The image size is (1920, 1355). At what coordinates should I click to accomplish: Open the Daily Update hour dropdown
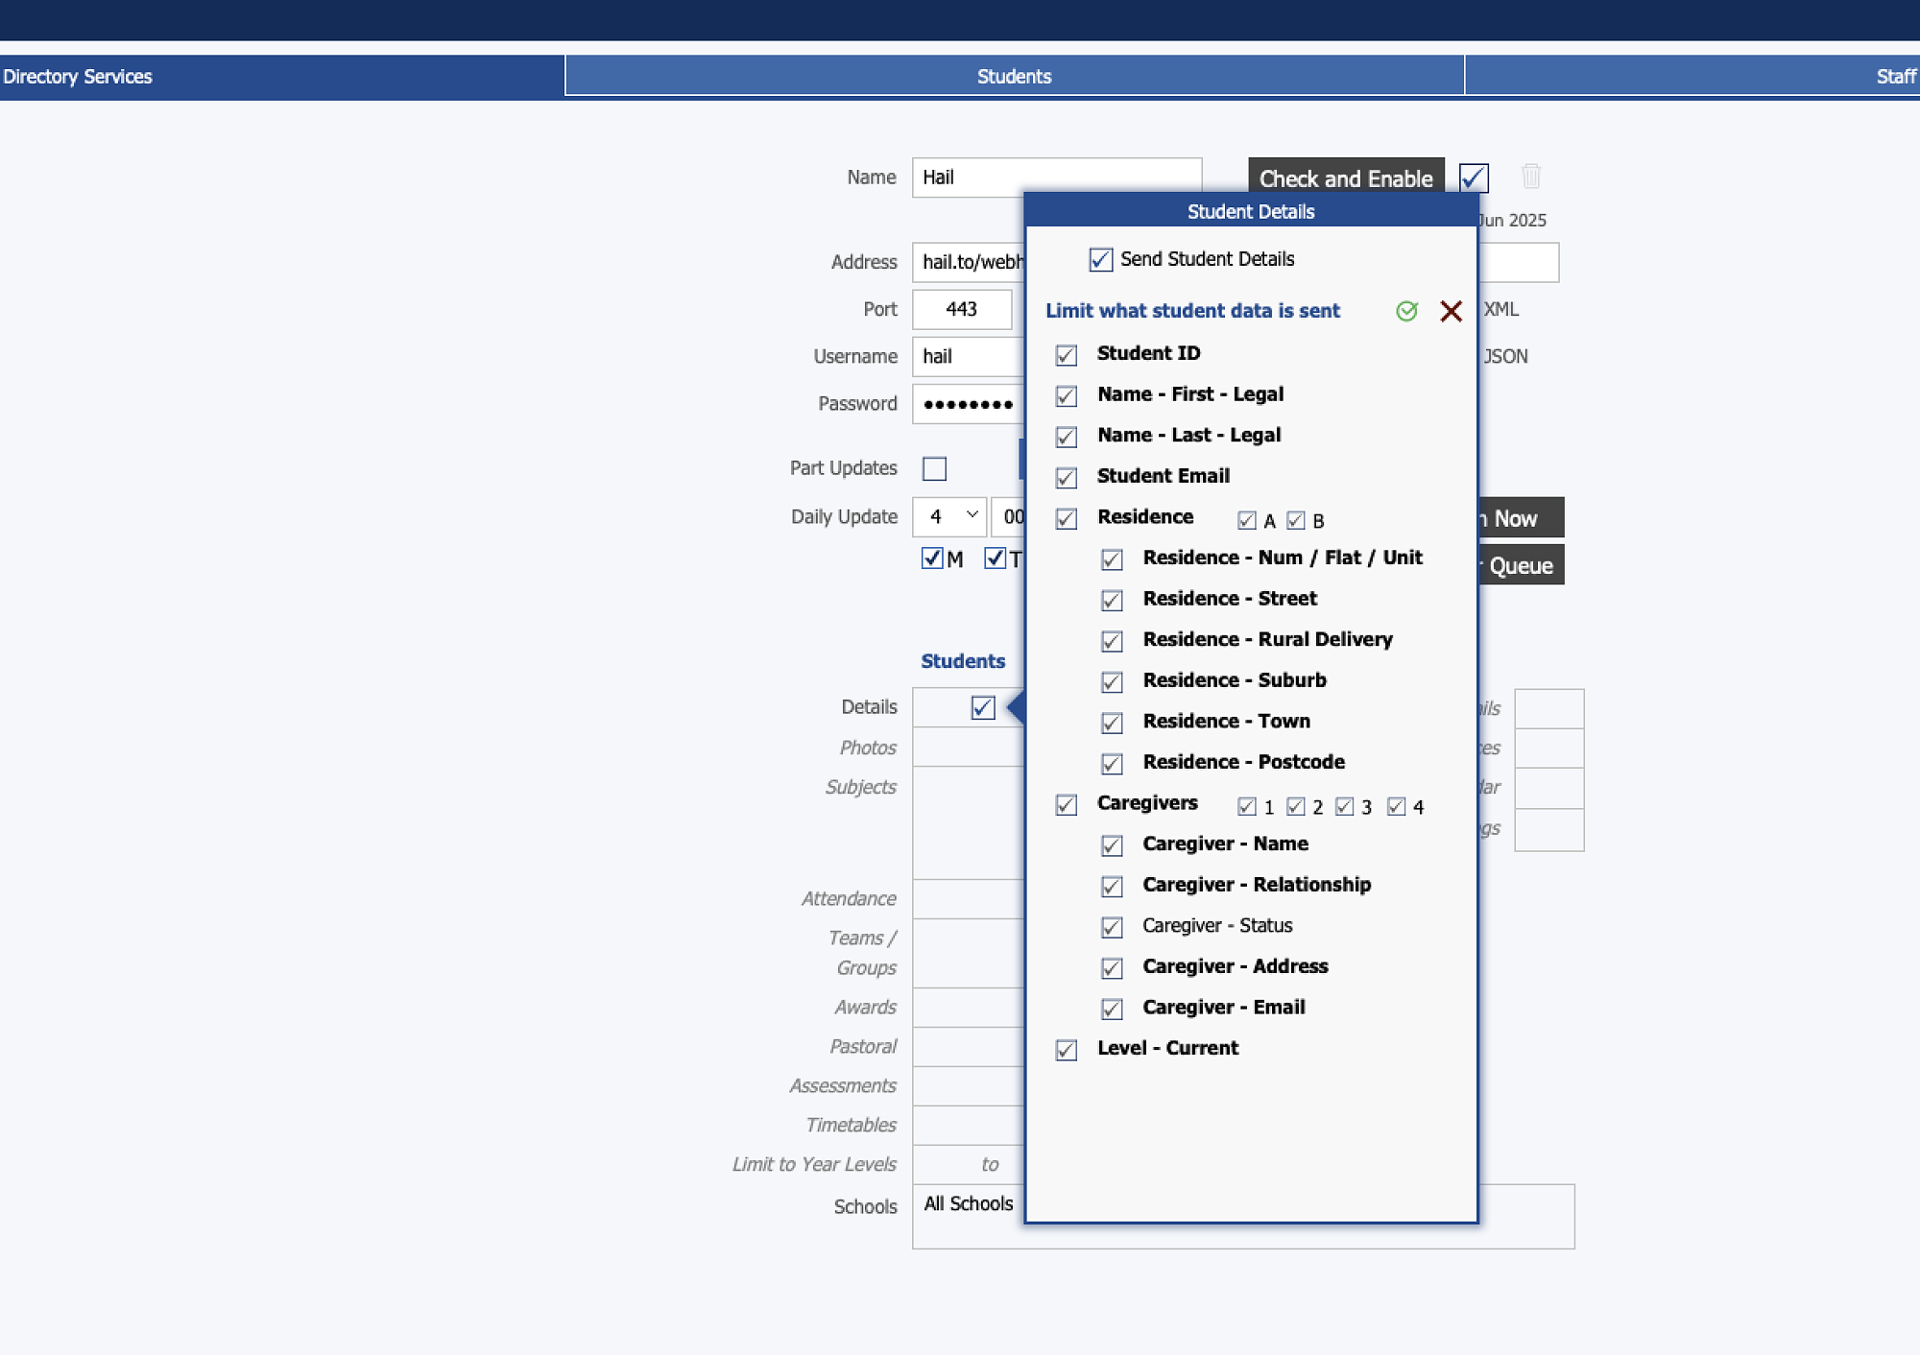click(x=948, y=517)
